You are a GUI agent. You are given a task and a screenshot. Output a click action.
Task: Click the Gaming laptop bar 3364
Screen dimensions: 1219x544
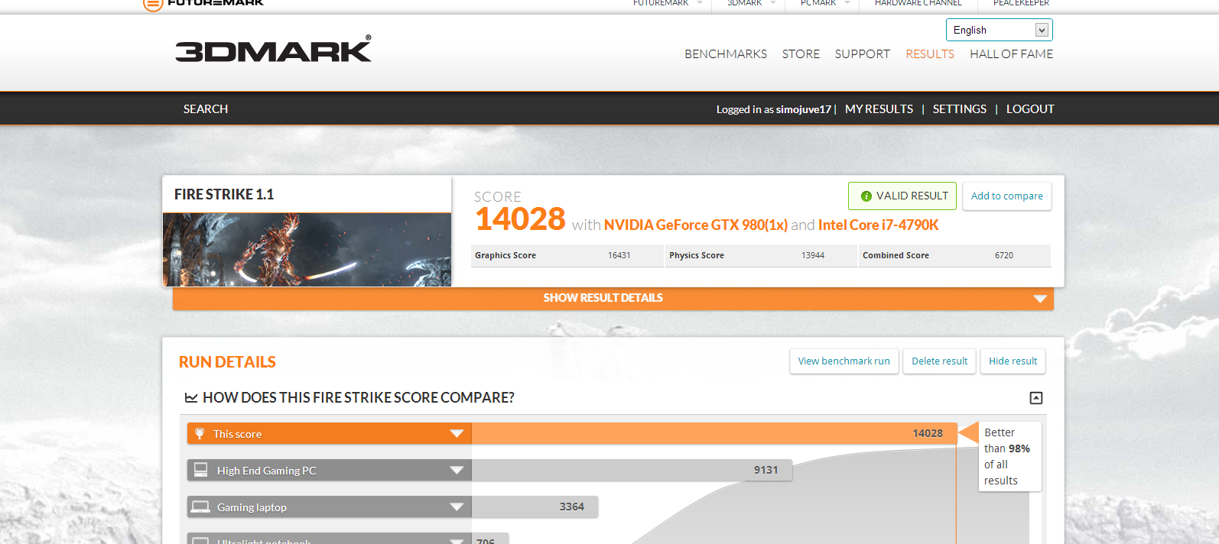coord(535,507)
